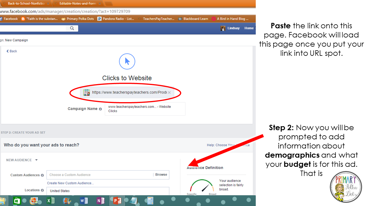Screen dimensions: 367x206
Task: Open the Facebook bookmark
Action: (x=9, y=19)
